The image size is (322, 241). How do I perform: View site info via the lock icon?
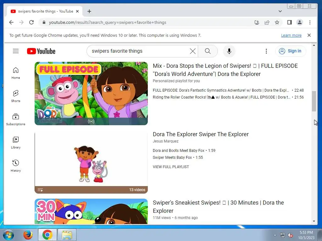(x=44, y=22)
